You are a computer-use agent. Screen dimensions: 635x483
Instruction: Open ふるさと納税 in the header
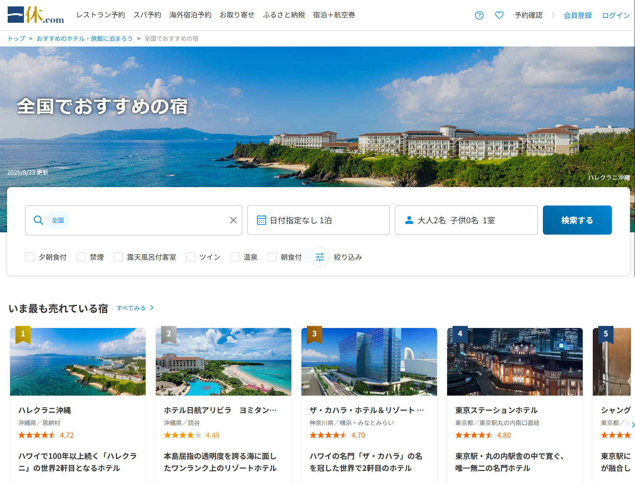point(284,15)
